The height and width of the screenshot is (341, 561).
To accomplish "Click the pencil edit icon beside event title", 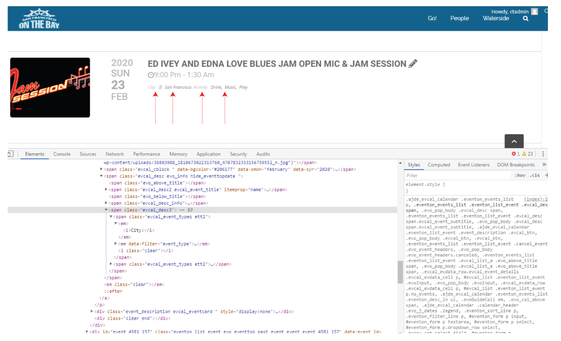I will pos(413,64).
